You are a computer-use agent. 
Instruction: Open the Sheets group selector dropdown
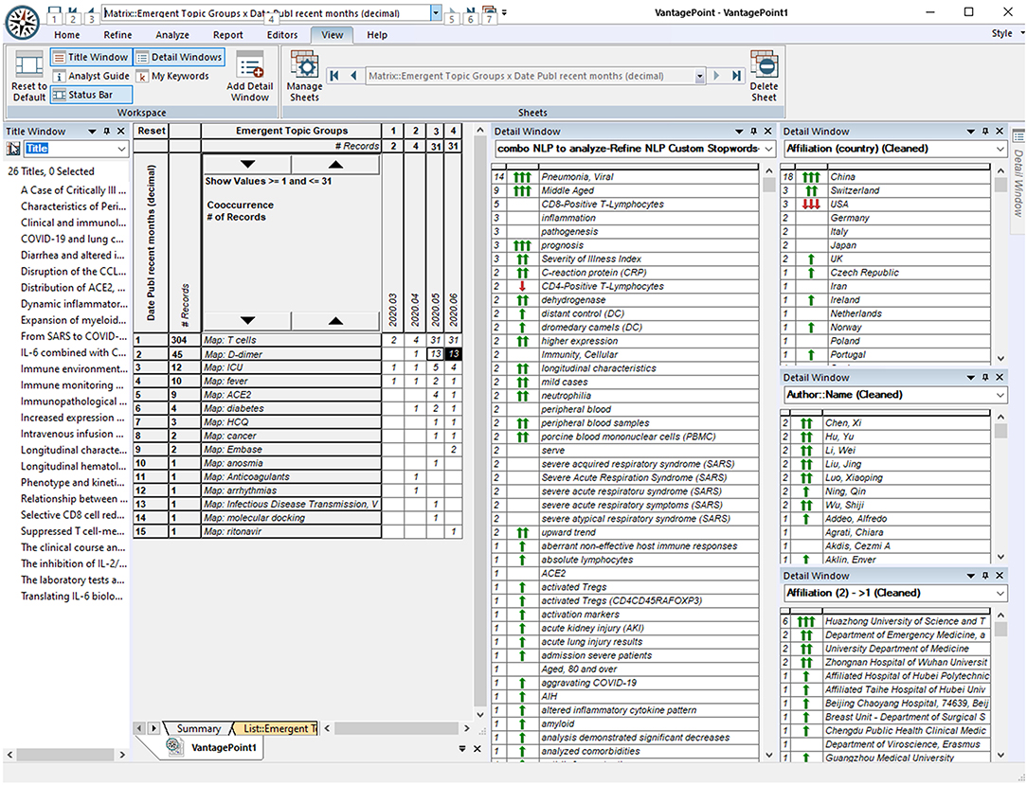[699, 76]
